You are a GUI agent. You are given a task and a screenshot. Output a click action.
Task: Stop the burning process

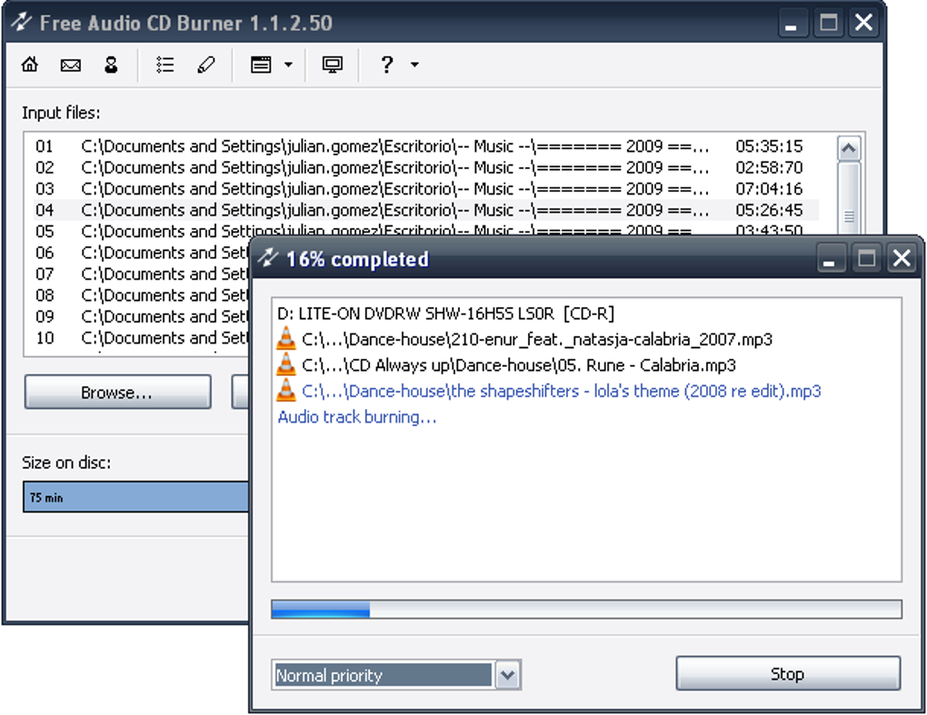pyautogui.click(x=788, y=673)
